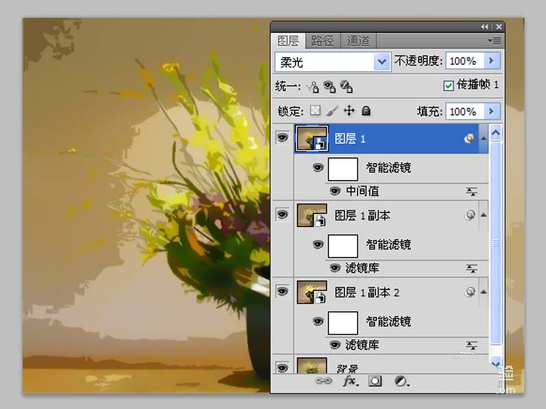Switch to the 通道 tab
The image size is (546, 409).
358,41
